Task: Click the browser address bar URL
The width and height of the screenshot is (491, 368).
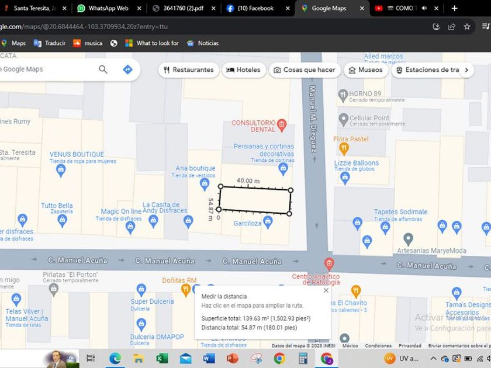Action: [x=84, y=27]
